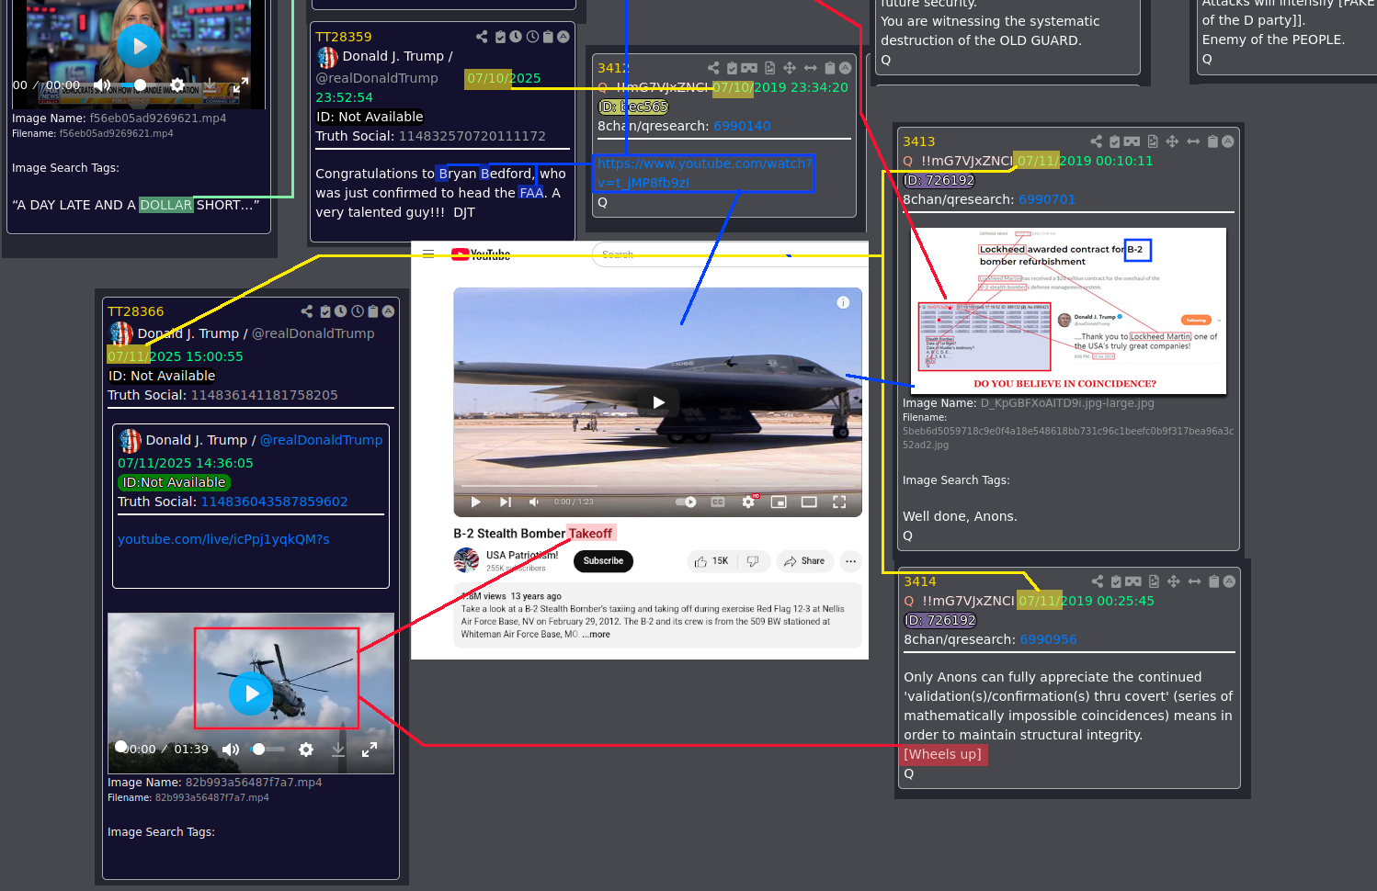Viewport: 1377px width, 891px height.
Task: Click clipboard-check icon on post 3414
Action: tap(1115, 581)
